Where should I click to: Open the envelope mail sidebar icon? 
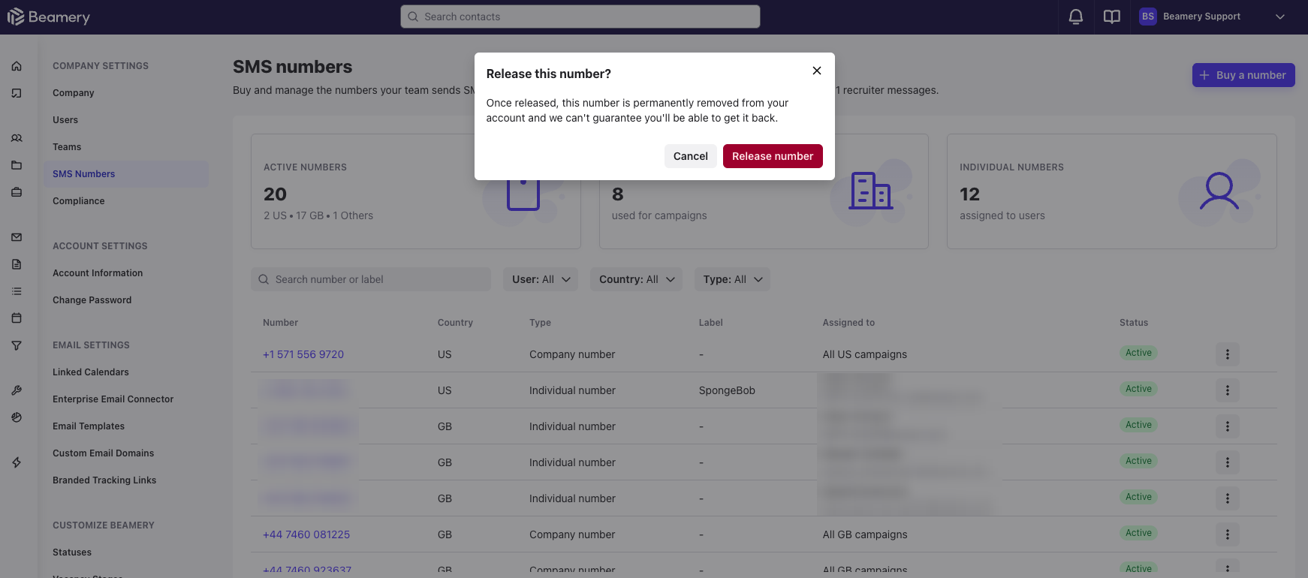point(17,237)
